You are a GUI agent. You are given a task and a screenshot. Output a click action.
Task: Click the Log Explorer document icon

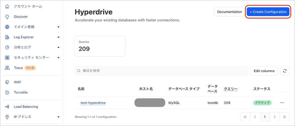pos(7,37)
